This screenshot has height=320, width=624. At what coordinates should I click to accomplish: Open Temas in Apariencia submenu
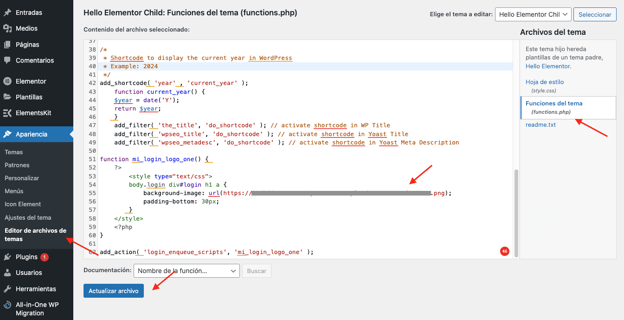coord(13,152)
